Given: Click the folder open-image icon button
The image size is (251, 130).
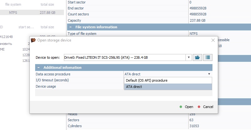Looking at the screenshot, I should point(197,57).
